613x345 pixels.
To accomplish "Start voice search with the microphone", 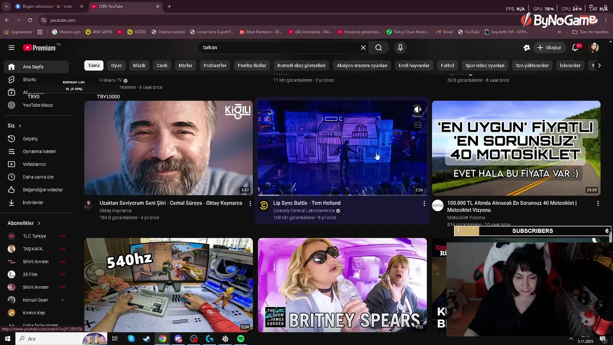I will click(x=400, y=47).
